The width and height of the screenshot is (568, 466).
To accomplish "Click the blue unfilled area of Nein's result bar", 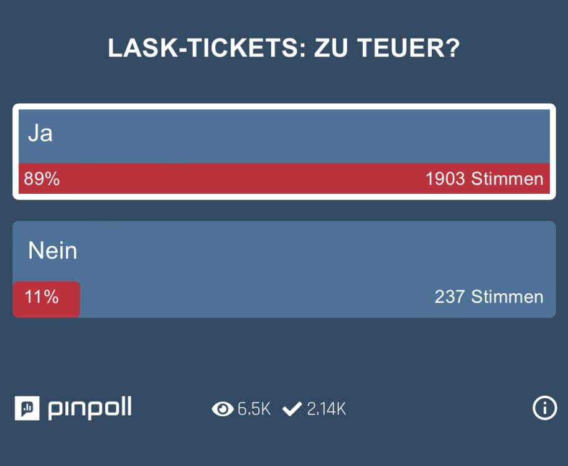I will pyautogui.click(x=249, y=298).
